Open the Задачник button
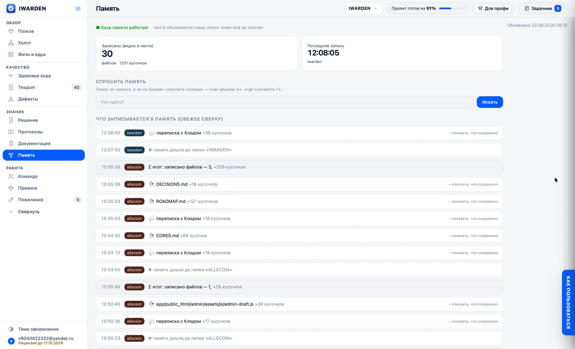This screenshot has height=349, width=575. pos(542,8)
